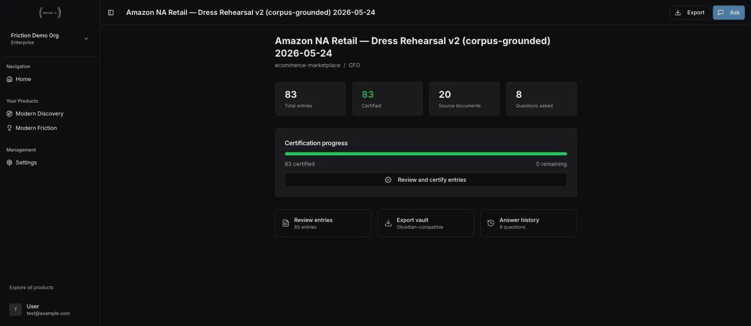This screenshot has width=751, height=326.
Task: Click the Export vault download icon
Action: pyautogui.click(x=388, y=223)
